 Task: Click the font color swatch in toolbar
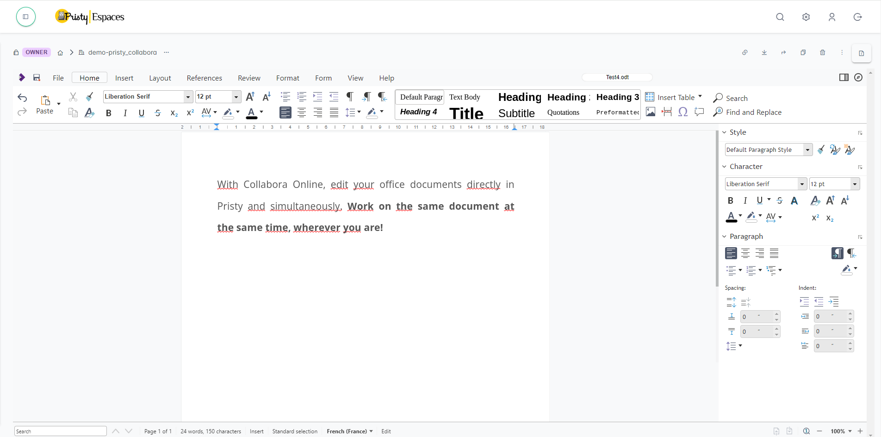[251, 113]
